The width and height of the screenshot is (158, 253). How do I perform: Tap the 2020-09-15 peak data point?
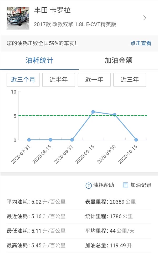(93, 112)
